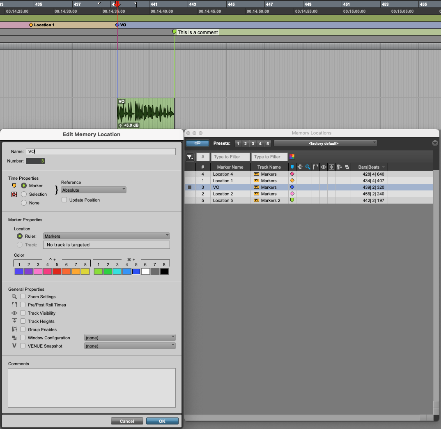Image resolution: width=441 pixels, height=429 pixels.
Task: Enable the Update Position checkbox
Action: pos(64,199)
